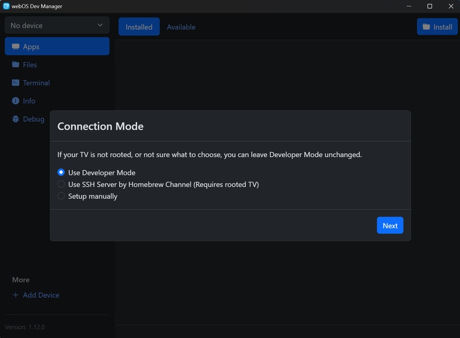Click the folder icon beside Files
Viewport: 460px width, 338px height.
point(16,65)
